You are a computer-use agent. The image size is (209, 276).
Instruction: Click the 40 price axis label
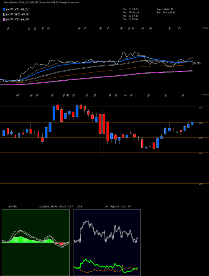point(200,184)
